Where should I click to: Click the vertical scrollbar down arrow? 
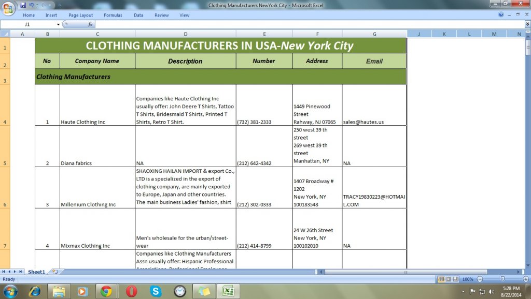(x=527, y=265)
